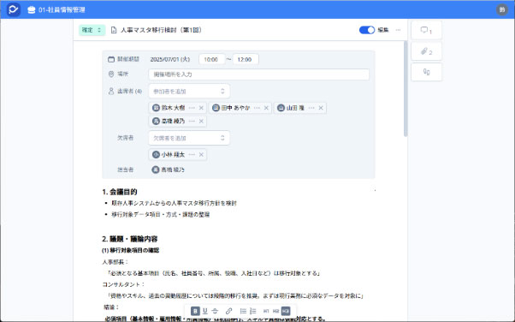
Task: Click the end time 12:00 field
Action: (246, 59)
